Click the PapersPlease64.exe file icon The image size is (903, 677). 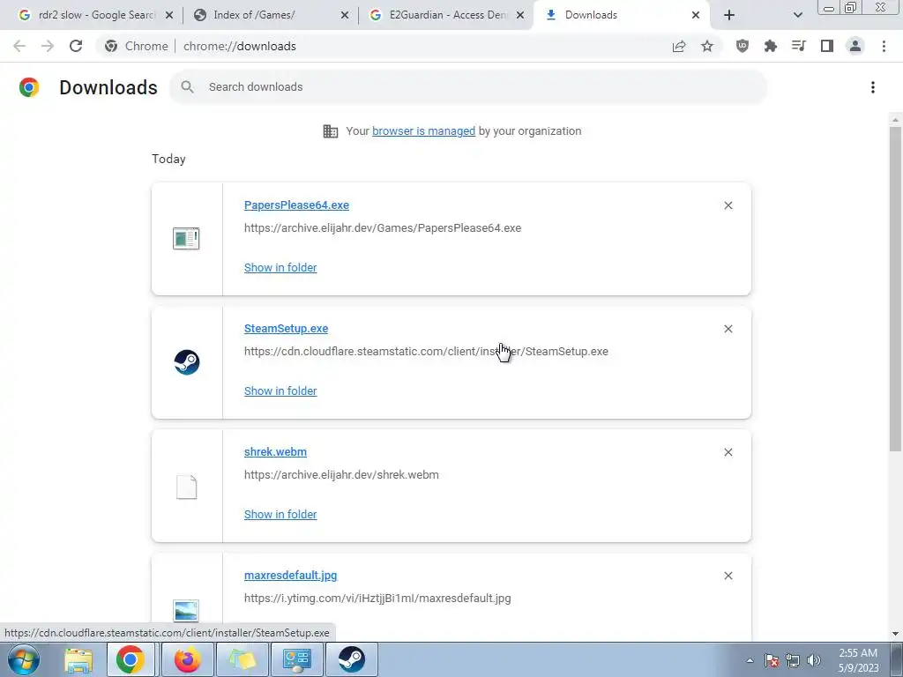pos(186,238)
